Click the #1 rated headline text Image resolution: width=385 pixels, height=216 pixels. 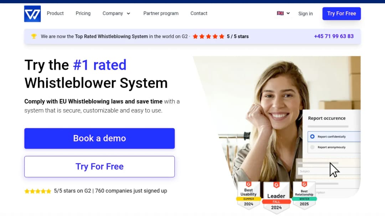[x=100, y=65]
